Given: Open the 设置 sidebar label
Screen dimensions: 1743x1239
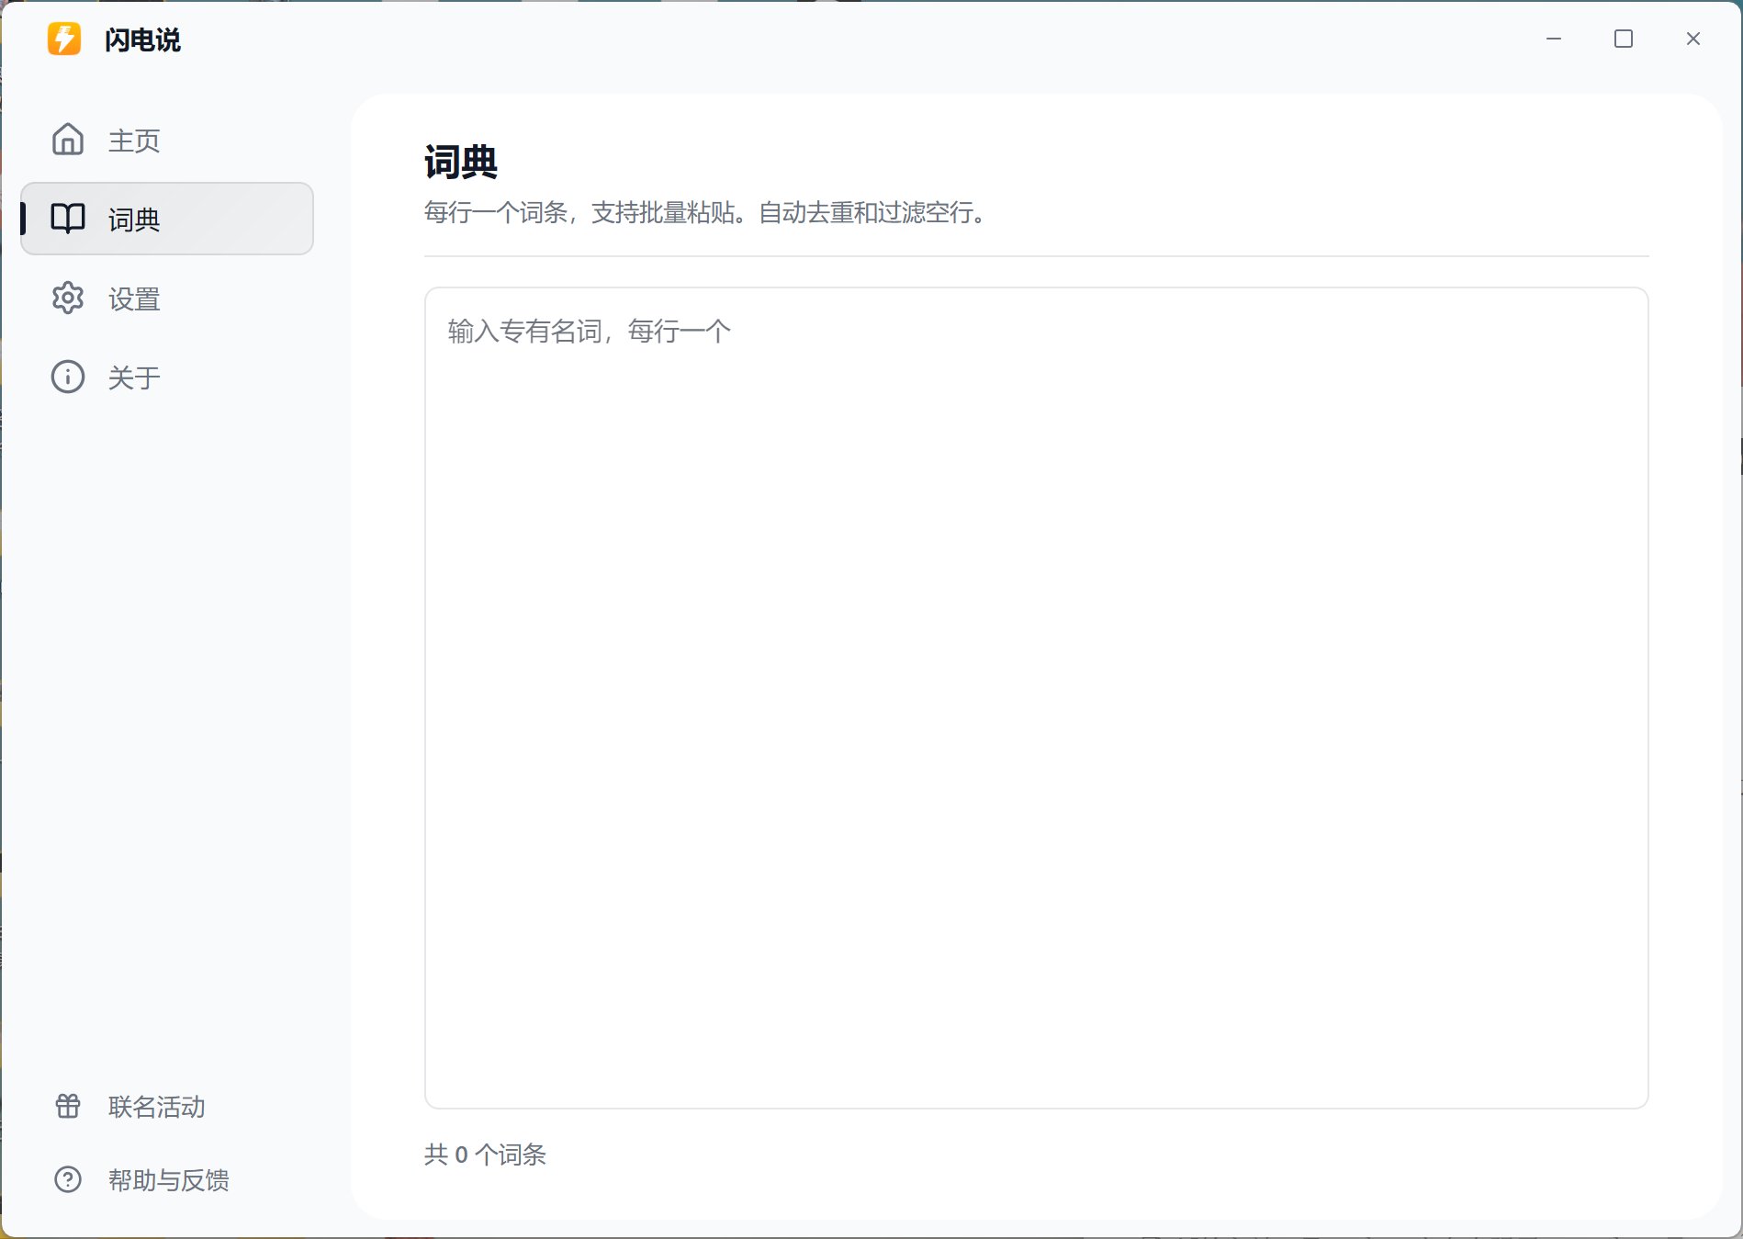Looking at the screenshot, I should [134, 299].
